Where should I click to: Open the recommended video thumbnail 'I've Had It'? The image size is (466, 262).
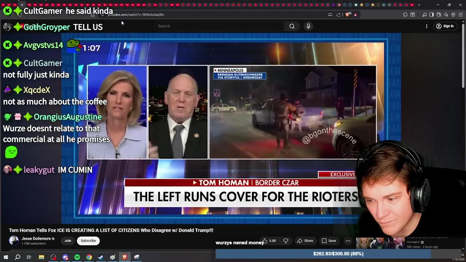point(380,243)
